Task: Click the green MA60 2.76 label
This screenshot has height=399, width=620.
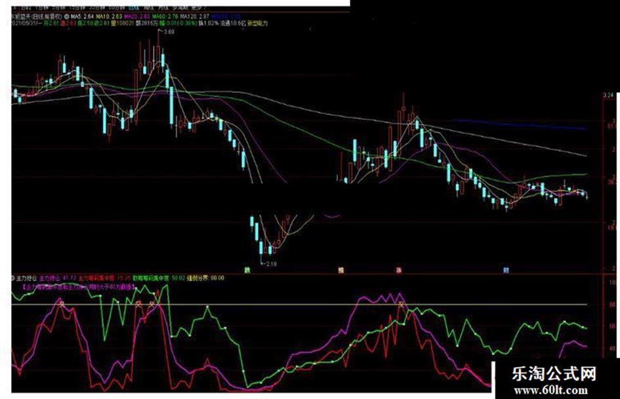Action: click(x=165, y=16)
